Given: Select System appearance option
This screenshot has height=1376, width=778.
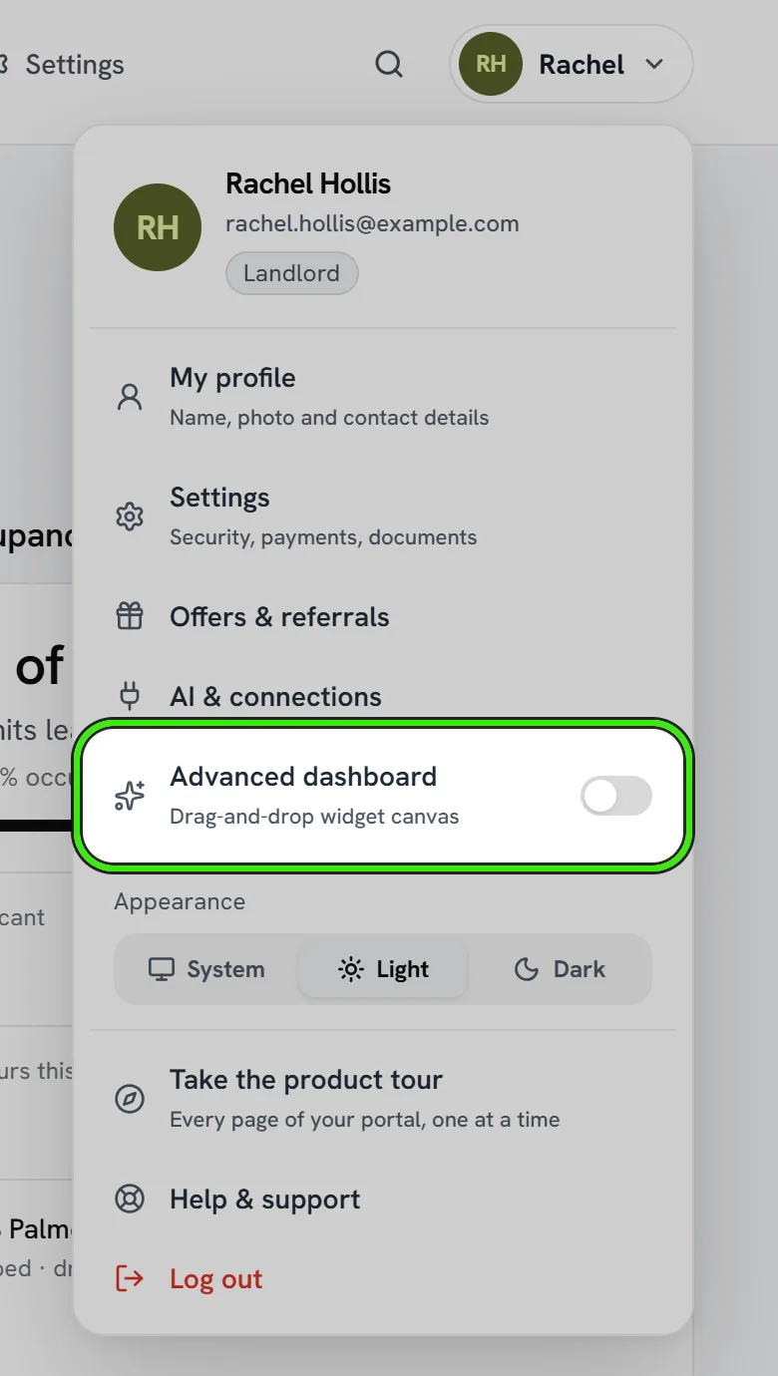Looking at the screenshot, I should 207,969.
